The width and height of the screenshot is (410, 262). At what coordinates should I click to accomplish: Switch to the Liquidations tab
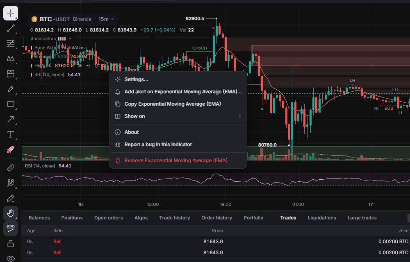[x=321, y=218]
